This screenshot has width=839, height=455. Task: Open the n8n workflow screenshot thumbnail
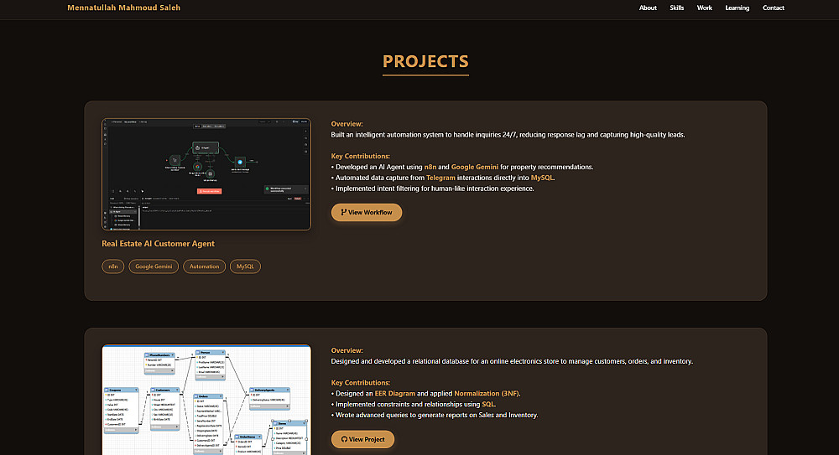206,174
